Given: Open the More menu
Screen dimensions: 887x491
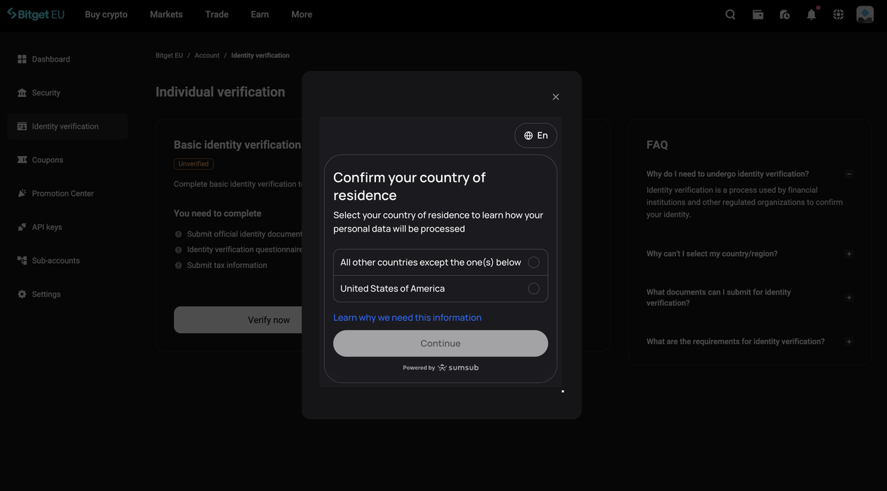Looking at the screenshot, I should tap(302, 14).
